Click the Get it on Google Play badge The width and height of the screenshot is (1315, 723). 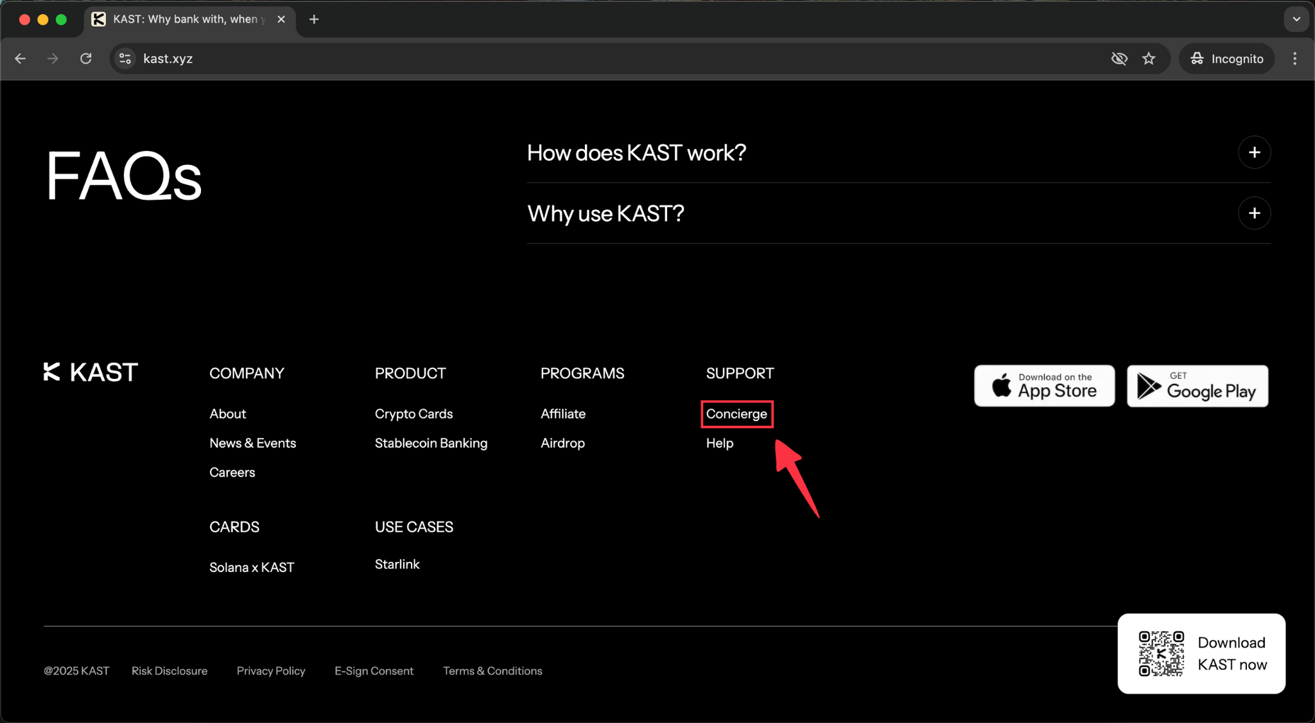1197,385
